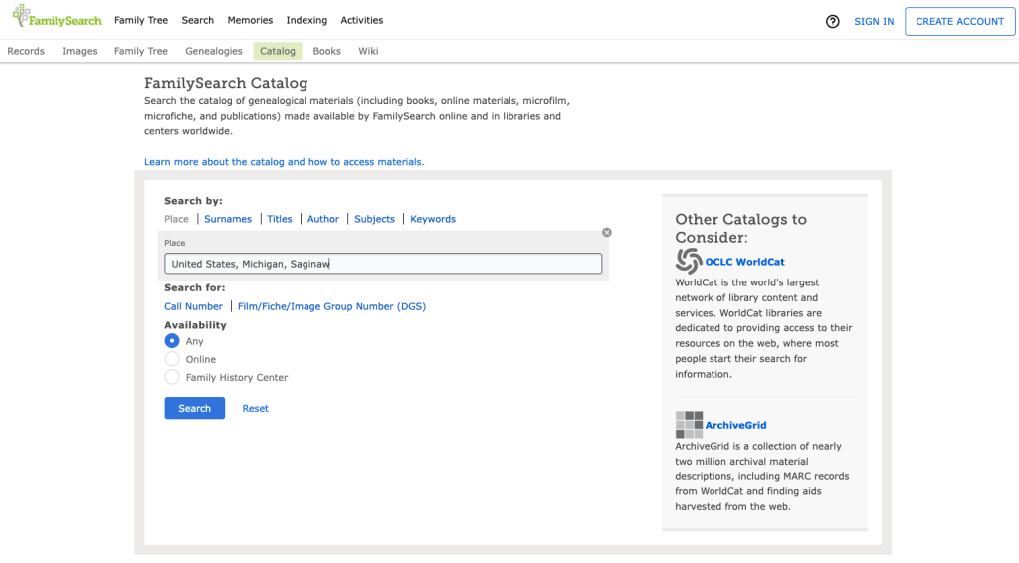Image resolution: width=1019 pixels, height=563 pixels.
Task: Click the Reset link
Action: (255, 408)
